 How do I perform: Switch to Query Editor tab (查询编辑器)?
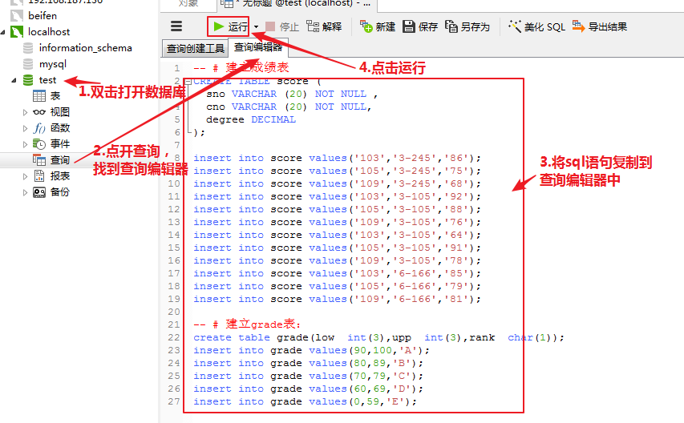click(257, 48)
